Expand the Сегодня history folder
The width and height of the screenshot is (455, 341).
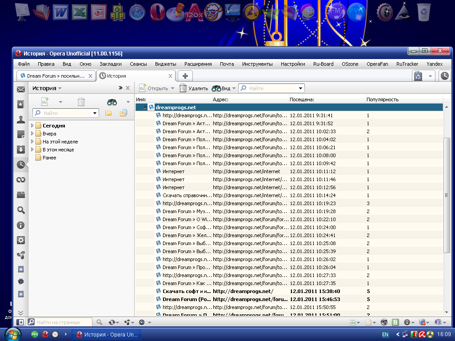pos(32,126)
